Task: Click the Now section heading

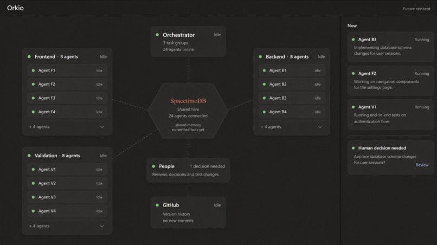Action: [x=352, y=25]
